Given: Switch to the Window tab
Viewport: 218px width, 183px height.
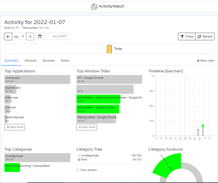Looking at the screenshot, I should 30,61.
